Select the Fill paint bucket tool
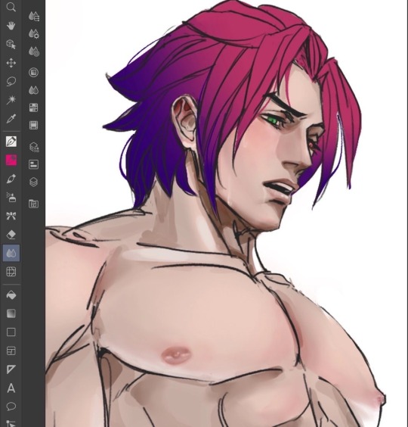Image resolution: width=408 pixels, height=427 pixels. (x=11, y=295)
